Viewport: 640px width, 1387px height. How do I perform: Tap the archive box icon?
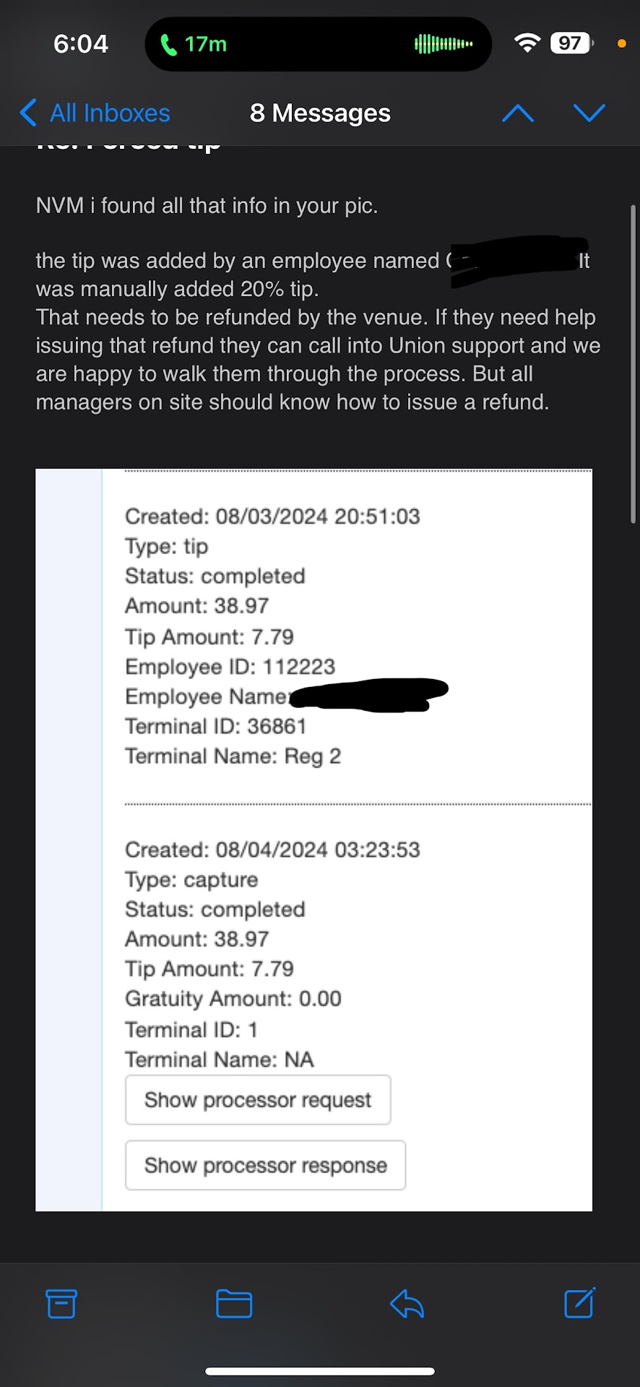tap(61, 1303)
